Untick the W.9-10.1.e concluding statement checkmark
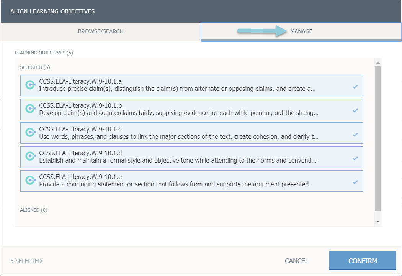 pos(355,182)
